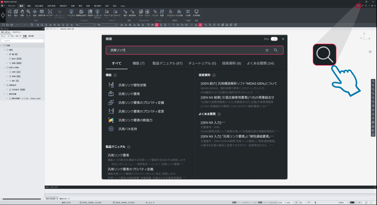Clear the search text with X icon

click(x=267, y=50)
